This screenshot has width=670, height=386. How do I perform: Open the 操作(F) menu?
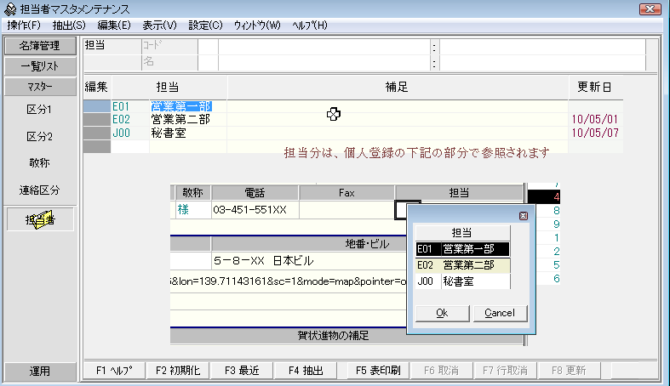(x=24, y=26)
